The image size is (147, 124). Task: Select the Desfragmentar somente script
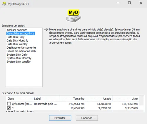21,48
